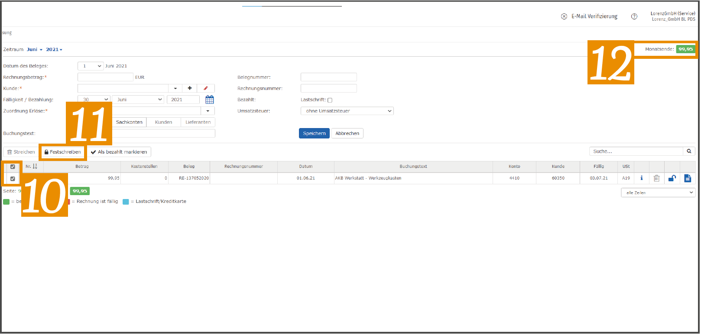
Task: Click the Festschreiben button
Action: [x=63, y=152]
